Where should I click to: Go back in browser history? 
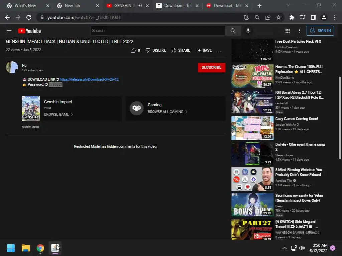pos(7,17)
